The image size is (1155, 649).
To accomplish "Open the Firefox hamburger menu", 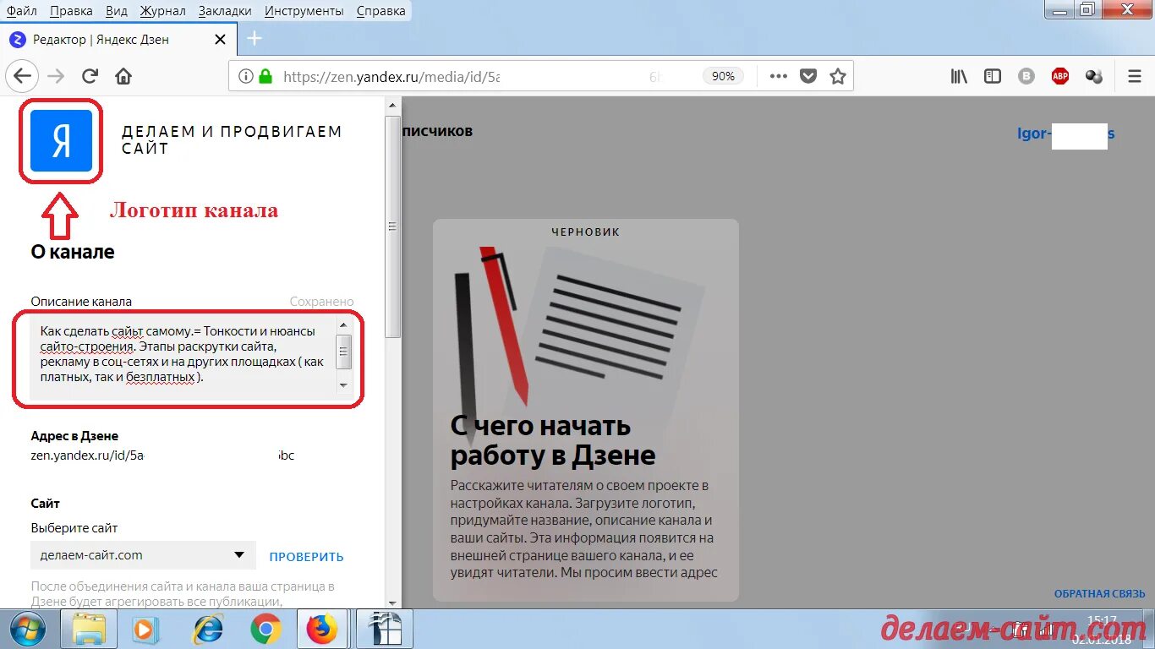I will tap(1135, 76).
